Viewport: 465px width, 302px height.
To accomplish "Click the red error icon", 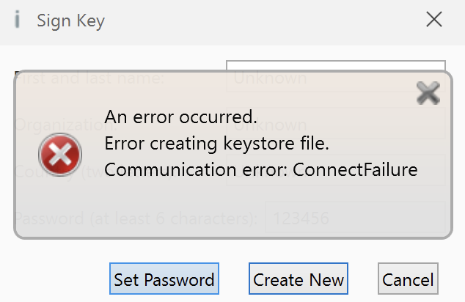I will pos(60,155).
